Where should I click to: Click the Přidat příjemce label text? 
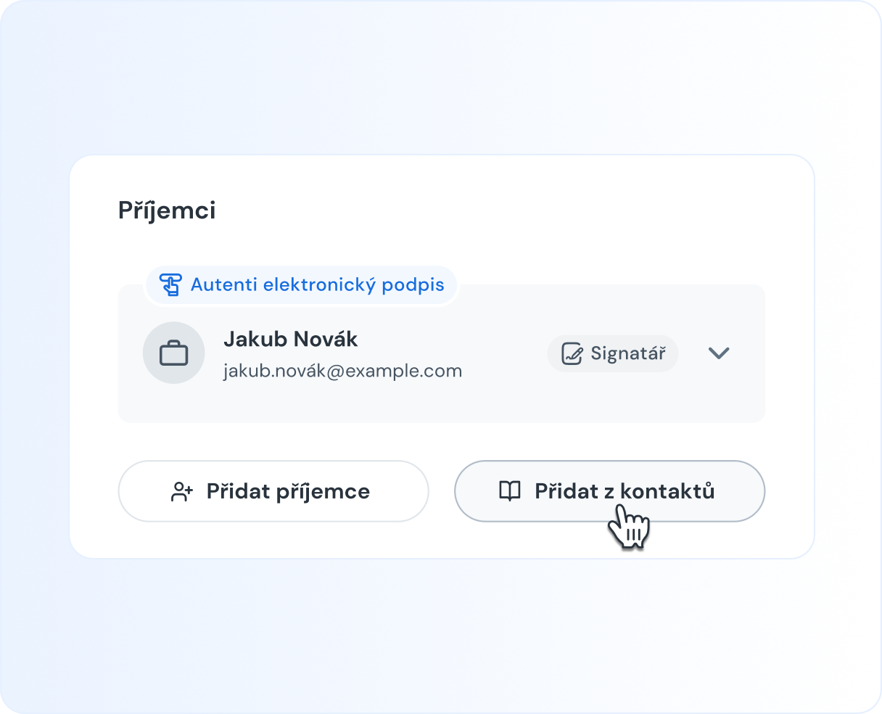(x=288, y=491)
